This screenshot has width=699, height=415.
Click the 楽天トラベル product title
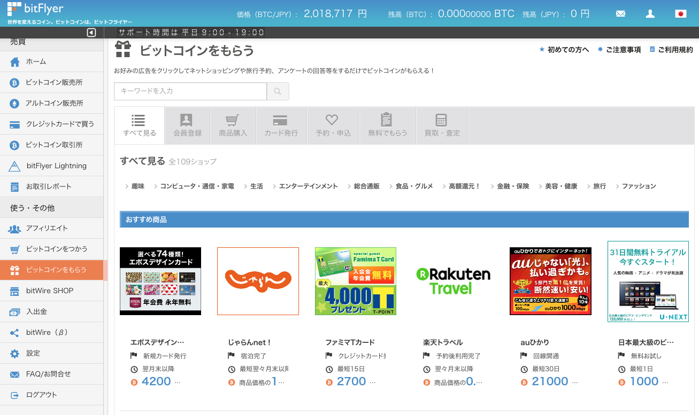[x=443, y=342]
